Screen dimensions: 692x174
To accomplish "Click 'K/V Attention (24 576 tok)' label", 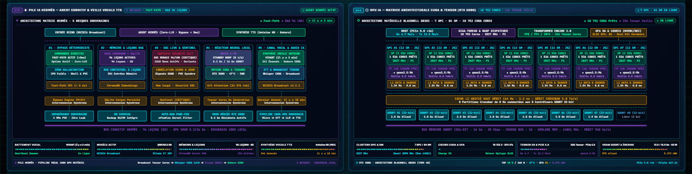I will tap(228, 85).
